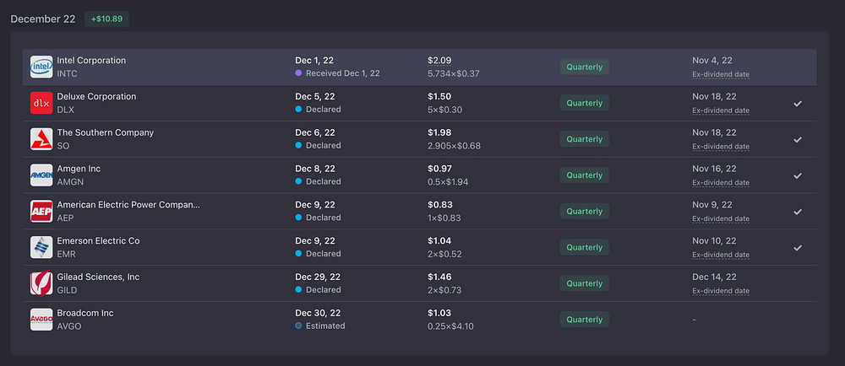Click the GILD ticker symbol
The image size is (845, 366).
tap(68, 290)
